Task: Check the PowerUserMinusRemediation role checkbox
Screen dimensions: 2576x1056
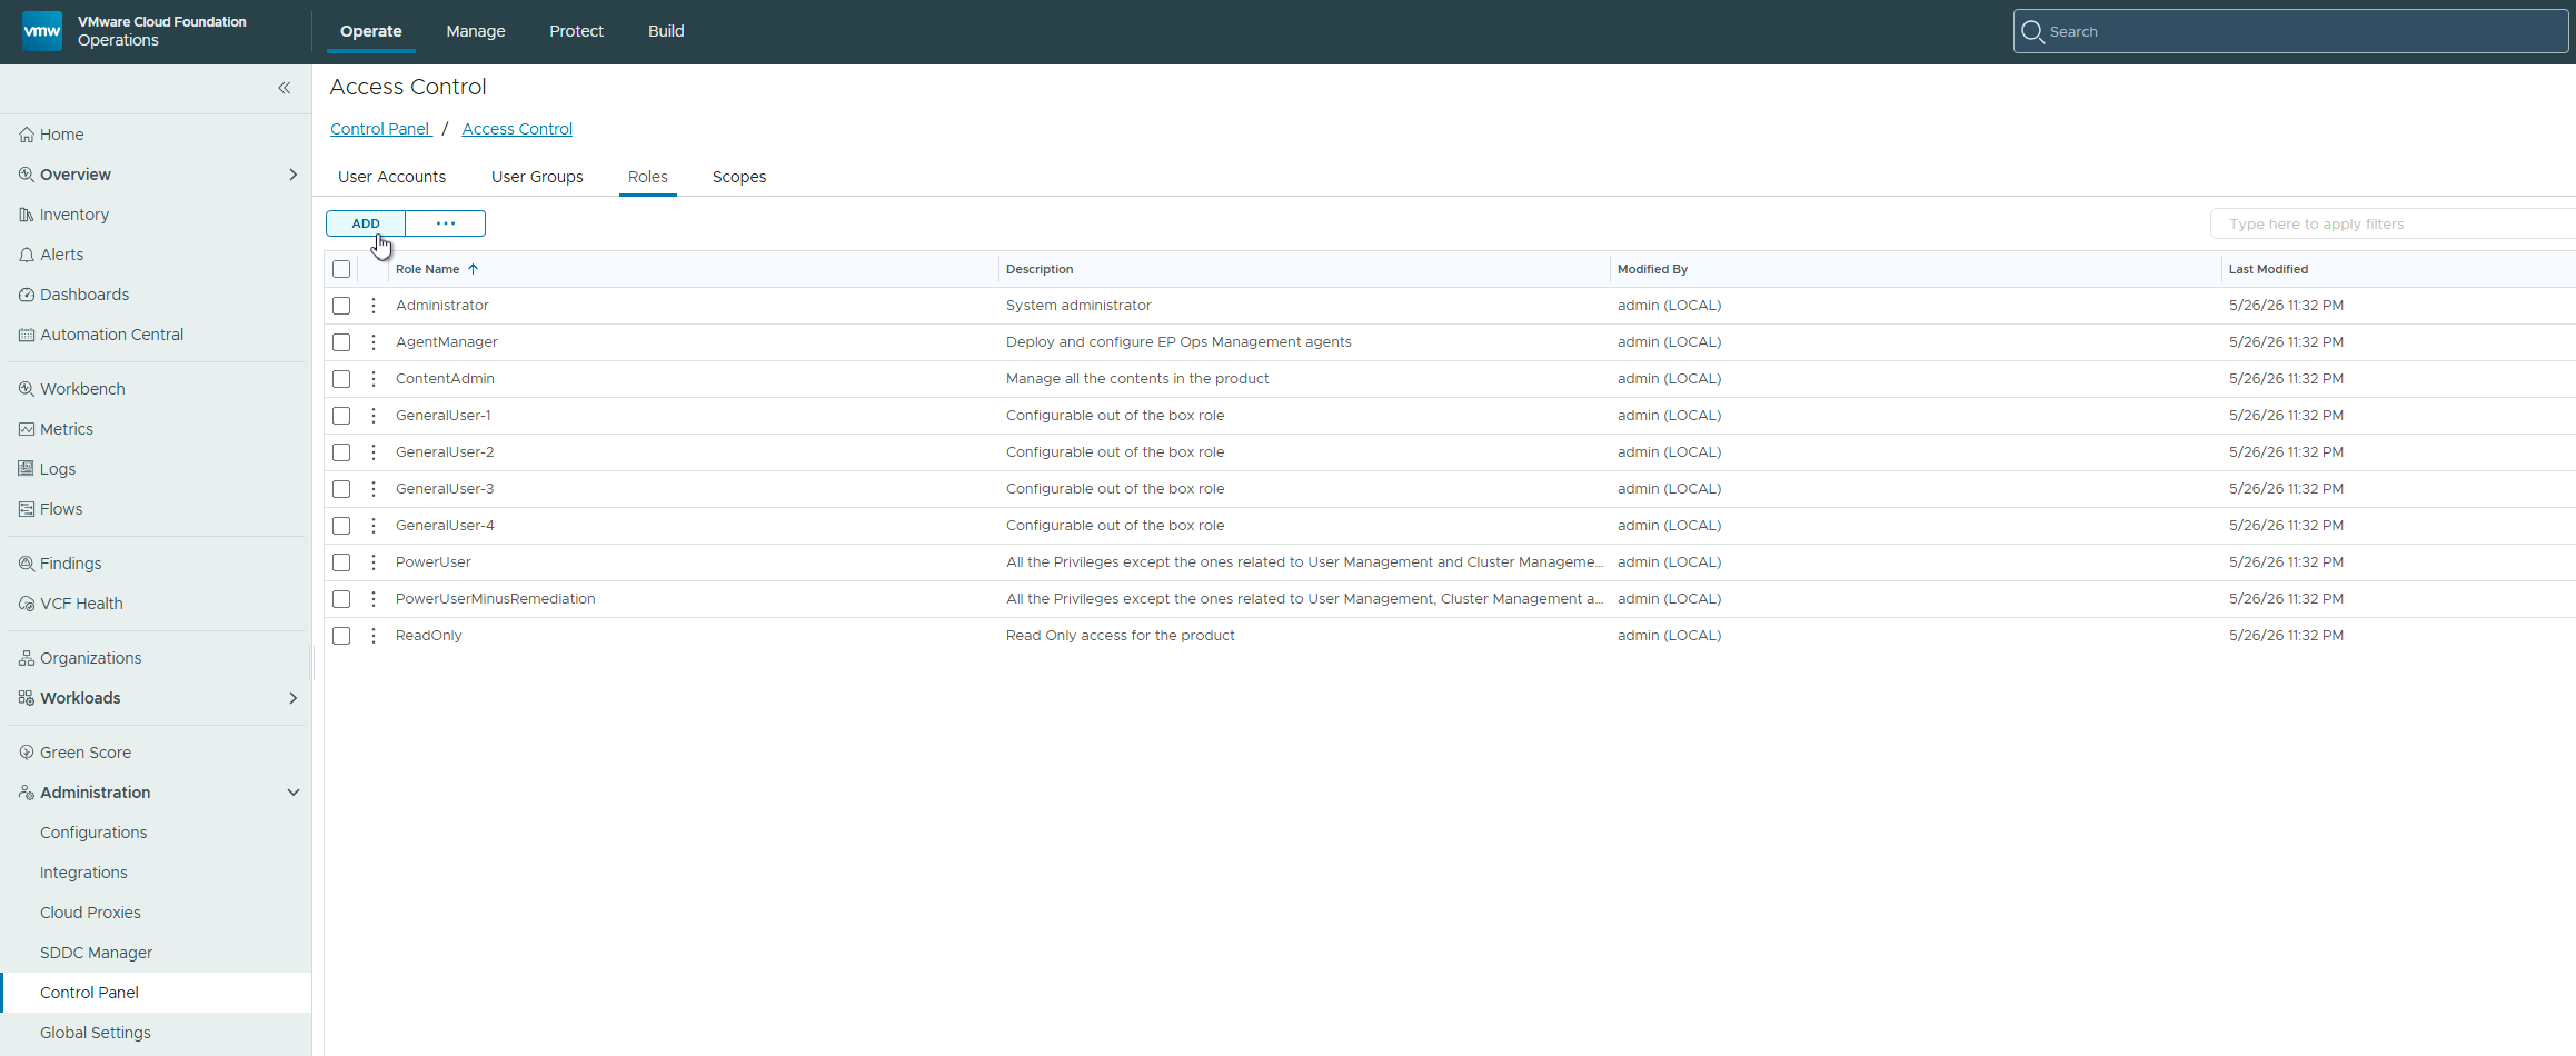Action: point(341,598)
